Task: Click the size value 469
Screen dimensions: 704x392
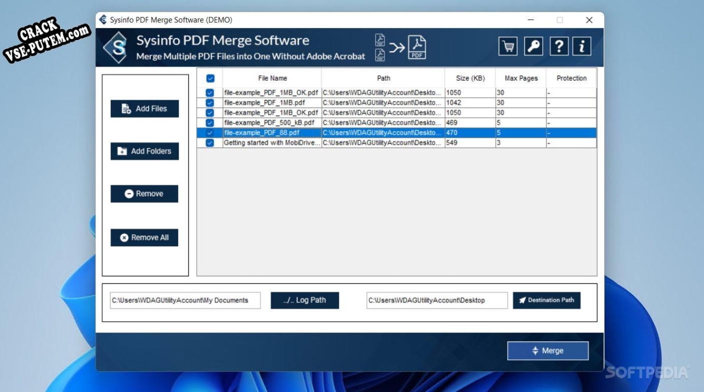Action: (452, 123)
